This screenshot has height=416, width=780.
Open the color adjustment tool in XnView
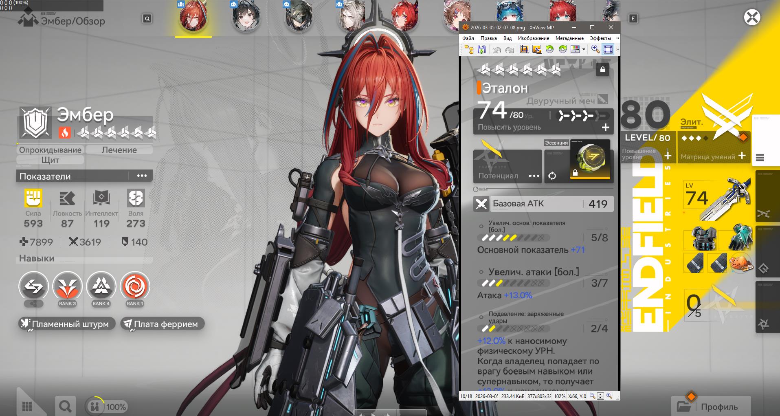[575, 50]
